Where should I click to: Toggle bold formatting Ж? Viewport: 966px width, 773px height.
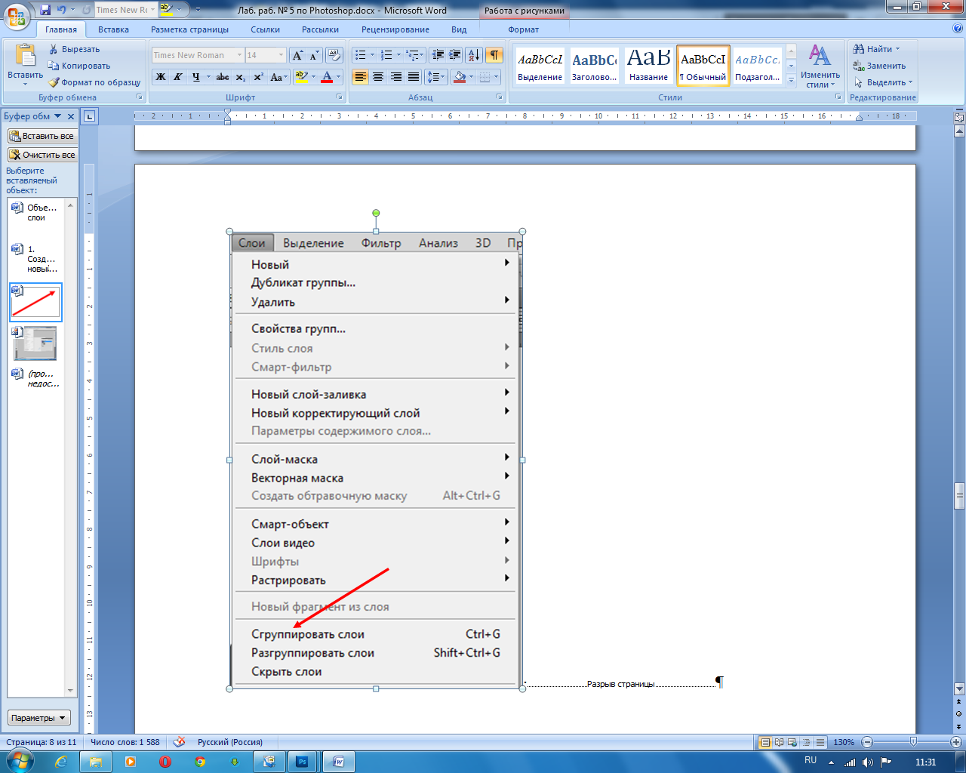tap(161, 77)
